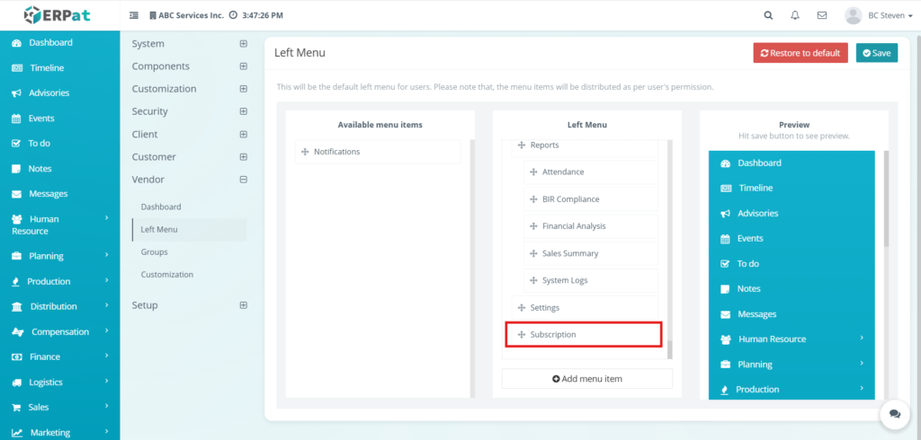The image size is (921, 440).
Task: Click the search magnifier icon in header
Action: tap(767, 15)
